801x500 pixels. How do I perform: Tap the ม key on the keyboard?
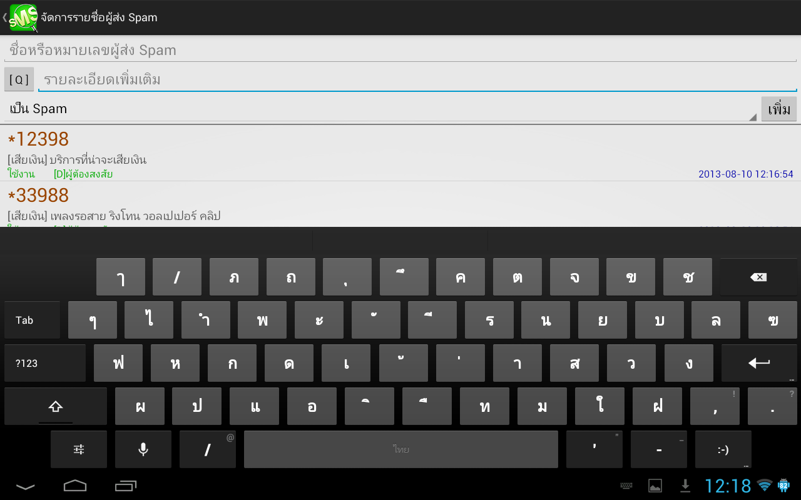543,406
